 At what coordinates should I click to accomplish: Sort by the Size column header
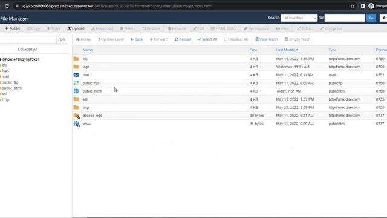[253, 50]
